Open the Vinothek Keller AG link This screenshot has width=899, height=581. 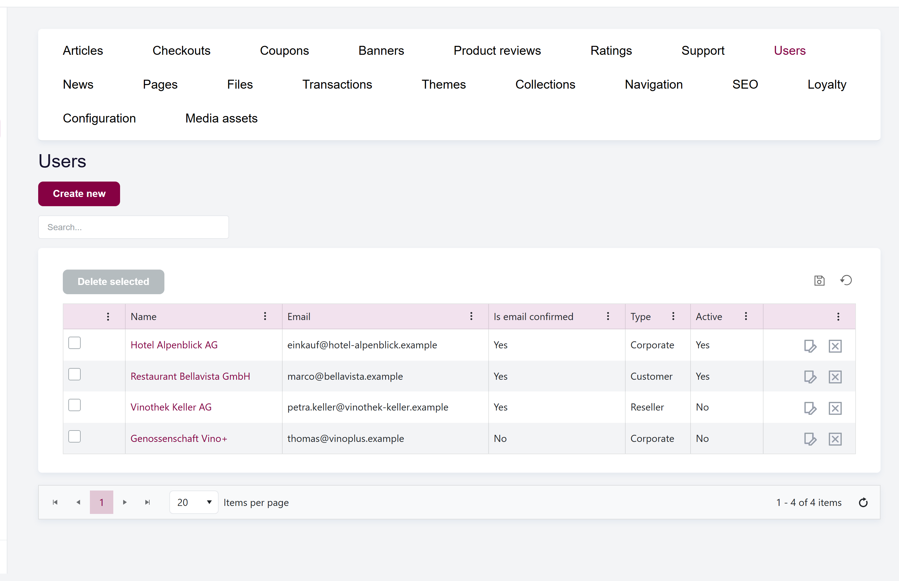(x=171, y=407)
